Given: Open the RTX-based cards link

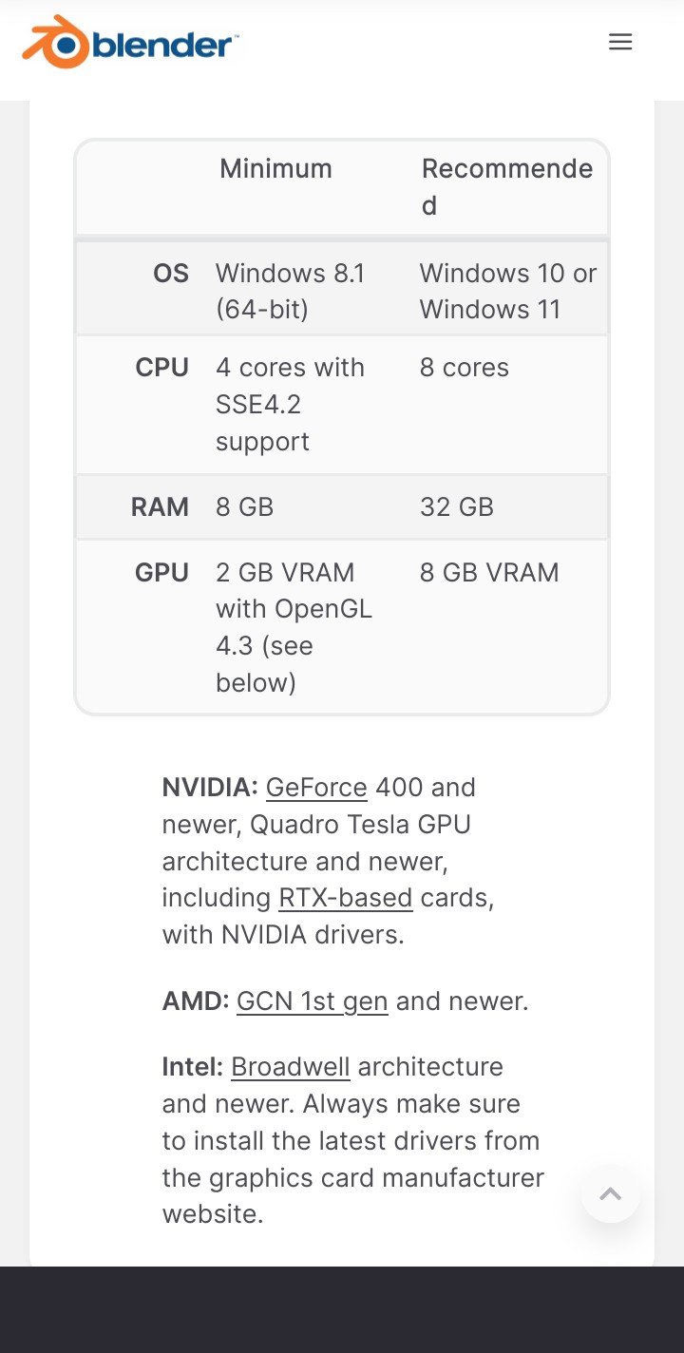Looking at the screenshot, I should [345, 898].
